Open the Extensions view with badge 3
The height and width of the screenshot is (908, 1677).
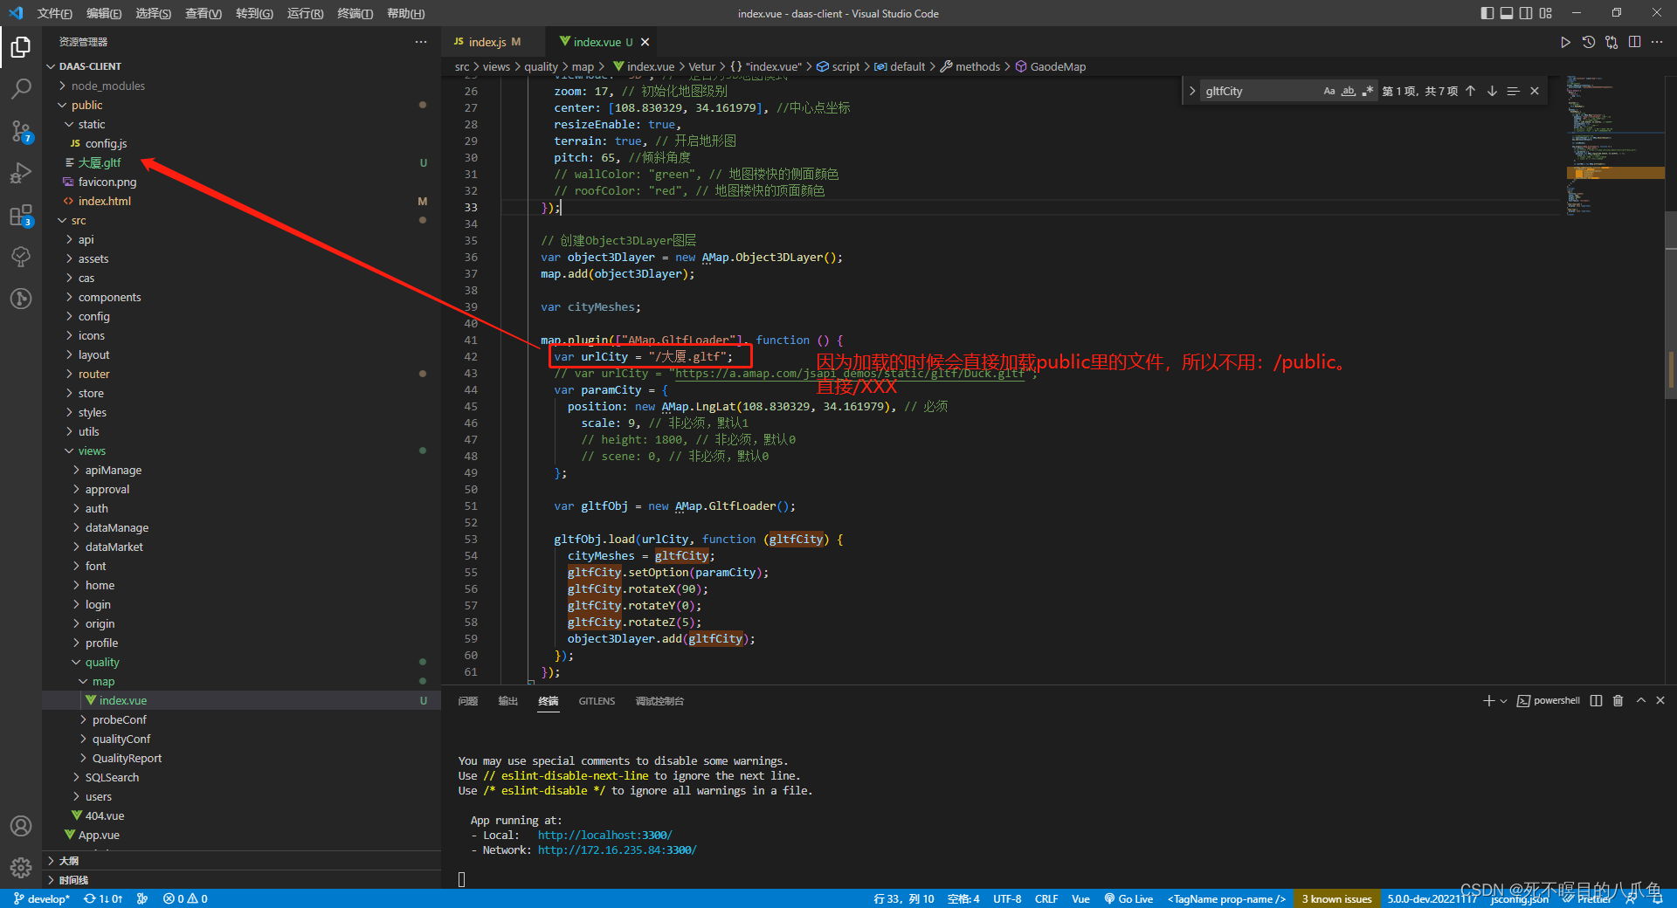click(21, 215)
